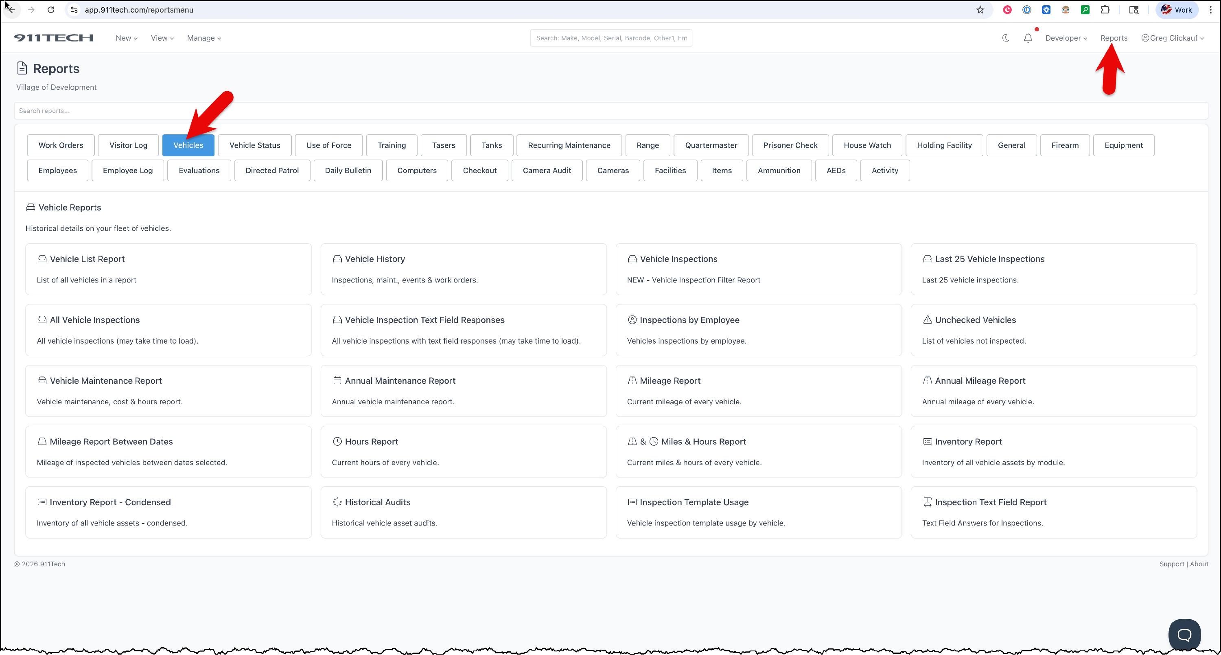
Task: Switch to the Work Orders tab
Action: (61, 145)
